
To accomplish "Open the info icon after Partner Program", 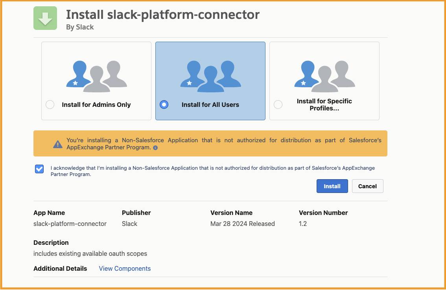I will 155,148.
